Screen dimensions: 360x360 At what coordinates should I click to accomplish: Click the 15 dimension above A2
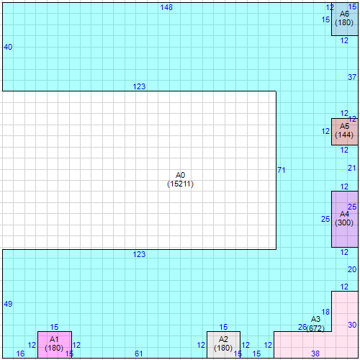(x=223, y=327)
